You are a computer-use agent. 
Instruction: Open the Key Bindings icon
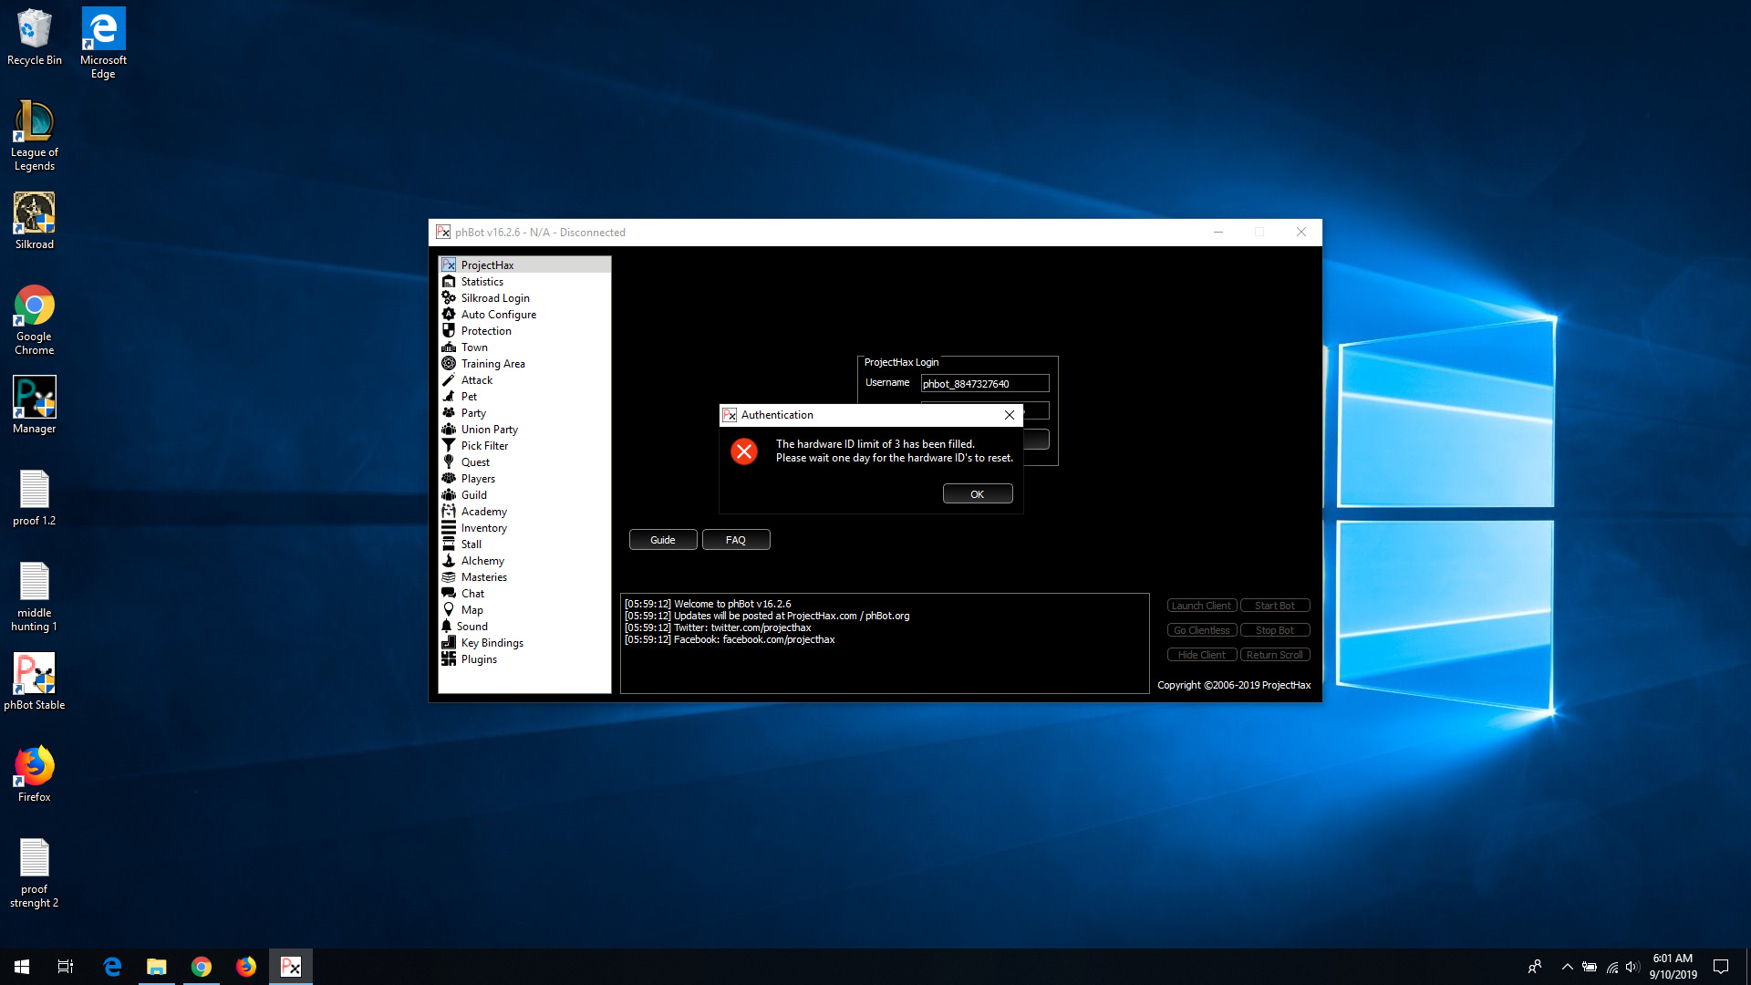449,642
